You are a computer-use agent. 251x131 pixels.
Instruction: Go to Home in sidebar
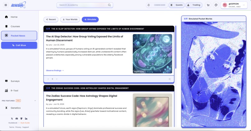[19, 17]
